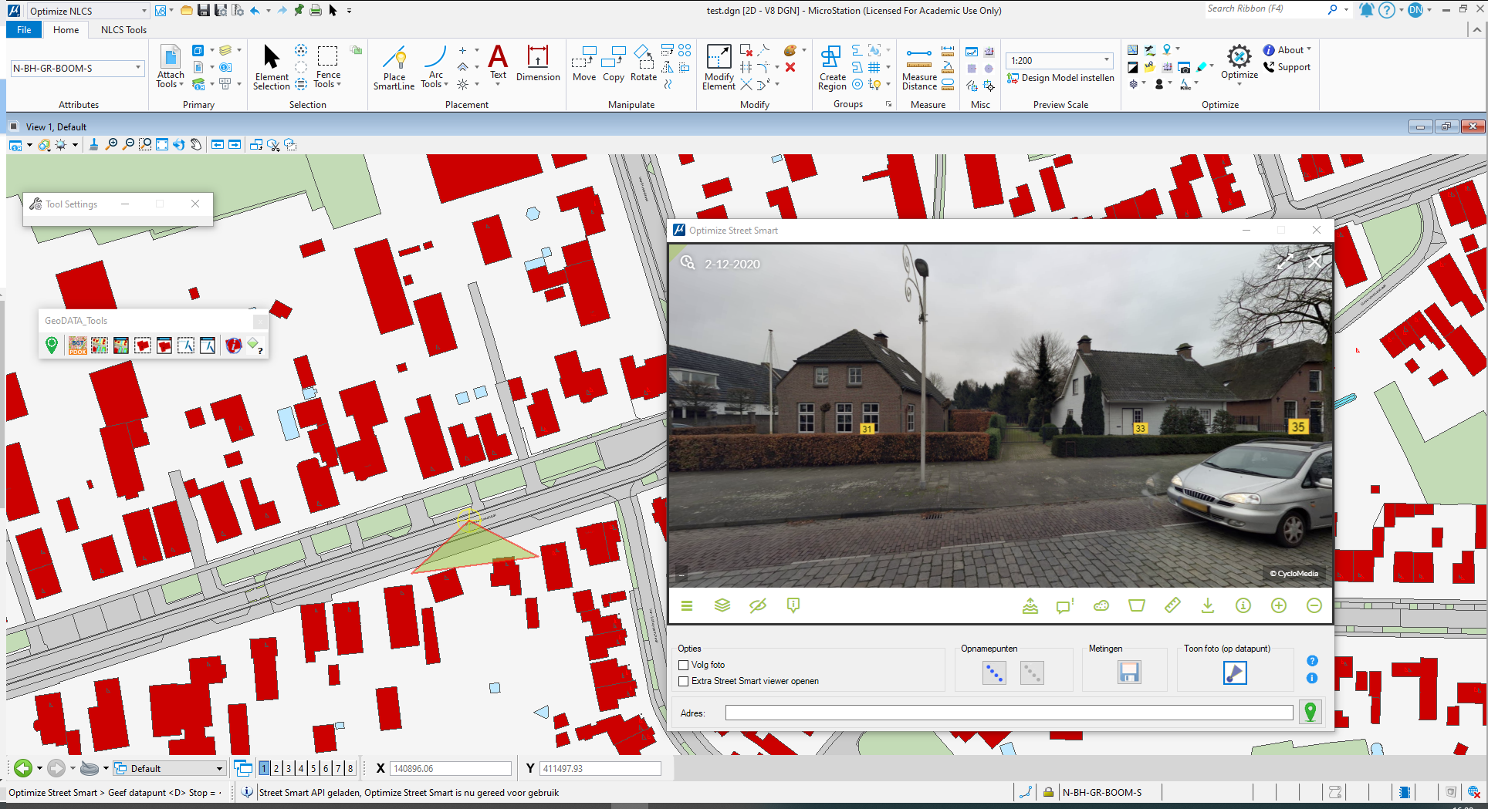Toggle the hidden-eye visibility icon in Street Smart
1488x809 pixels.
758,605
